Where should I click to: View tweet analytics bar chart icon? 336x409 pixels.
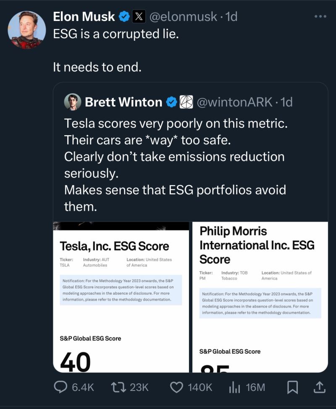234,387
